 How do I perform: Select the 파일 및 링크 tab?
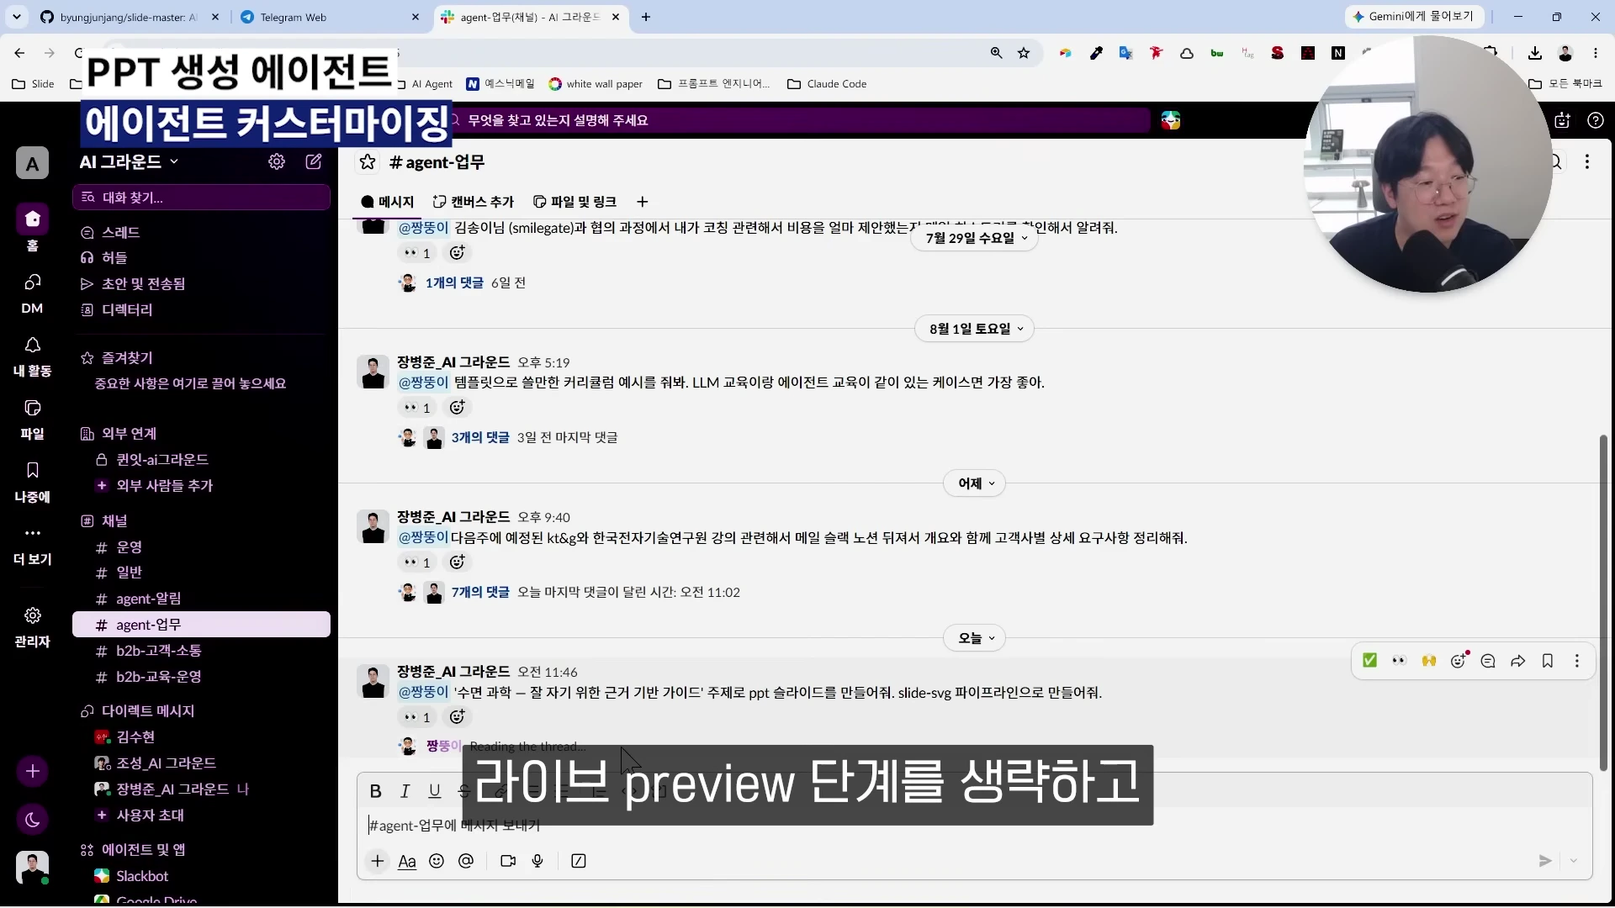tap(575, 202)
